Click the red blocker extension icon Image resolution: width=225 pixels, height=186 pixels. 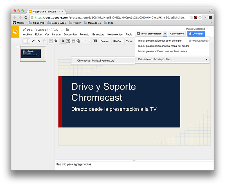click(195, 17)
